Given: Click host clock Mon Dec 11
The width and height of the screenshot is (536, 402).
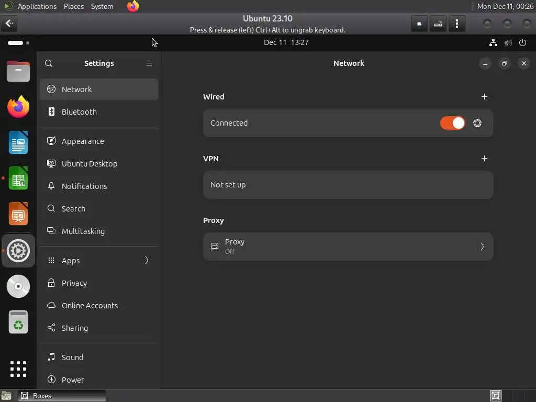Looking at the screenshot, I should point(505,6).
